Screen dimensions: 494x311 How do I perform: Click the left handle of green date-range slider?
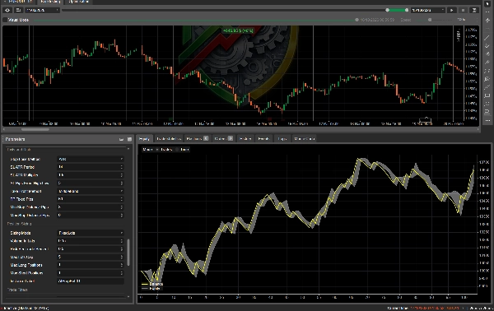[387, 10]
